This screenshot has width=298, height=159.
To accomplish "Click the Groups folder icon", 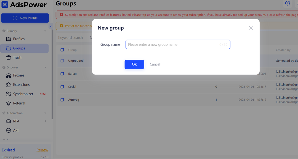I will [9, 48].
